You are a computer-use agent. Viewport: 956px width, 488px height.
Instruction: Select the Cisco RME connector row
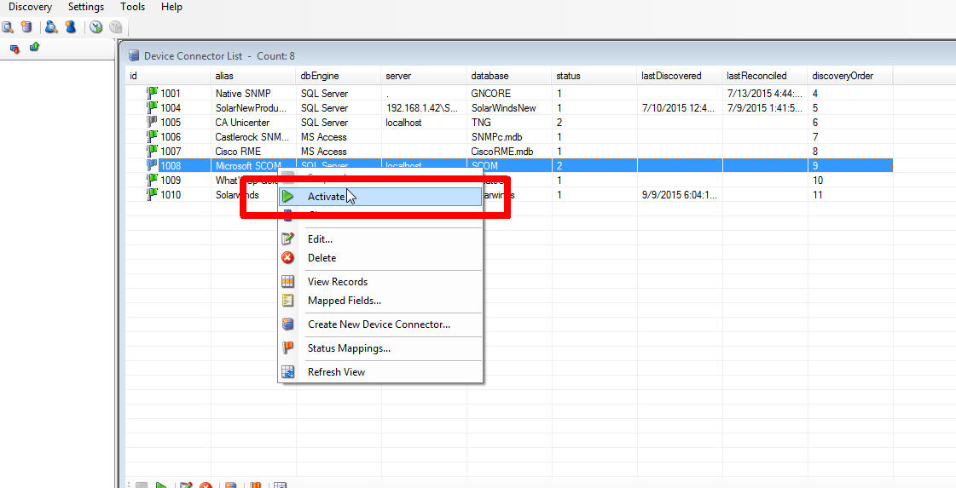[x=239, y=152]
